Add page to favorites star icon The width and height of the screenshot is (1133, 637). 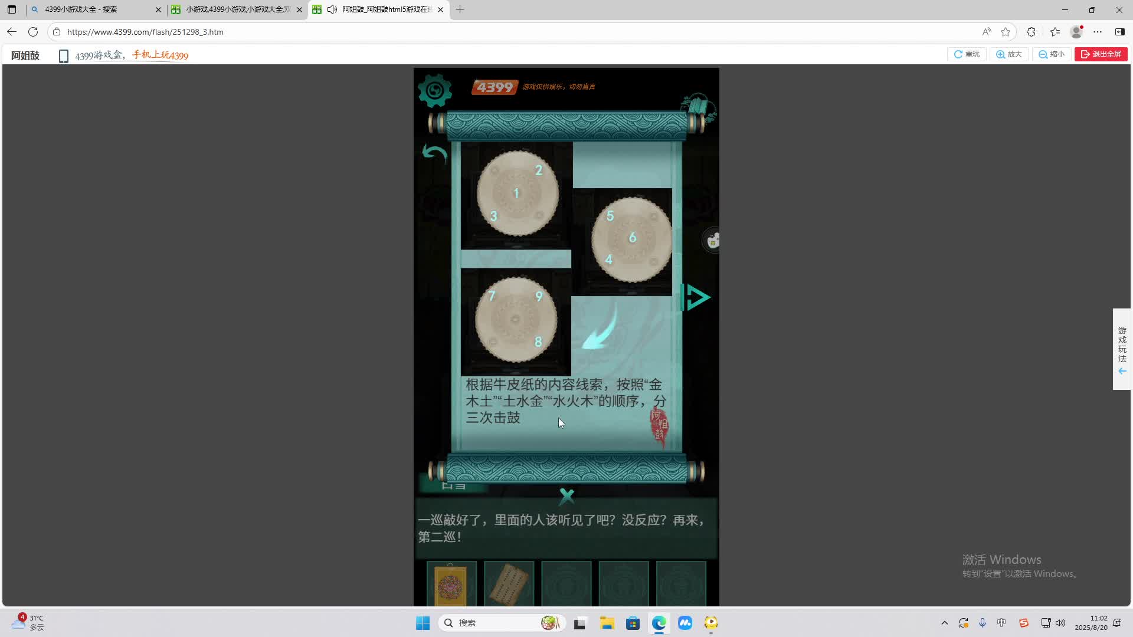[1006, 32]
